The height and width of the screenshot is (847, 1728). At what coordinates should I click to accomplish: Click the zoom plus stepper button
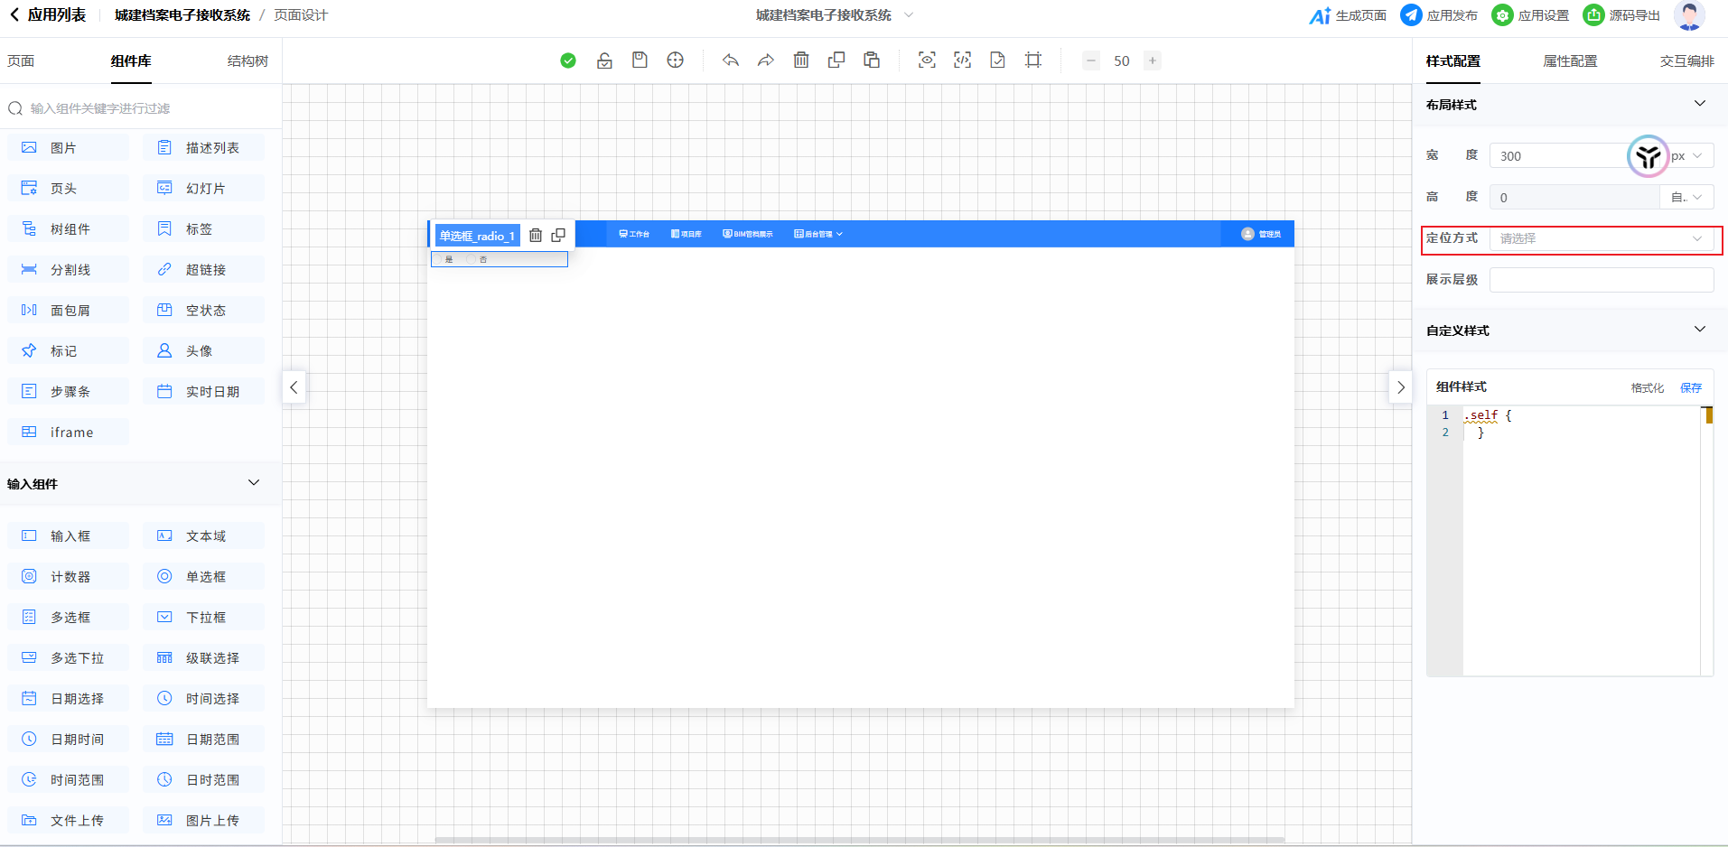[x=1153, y=60]
